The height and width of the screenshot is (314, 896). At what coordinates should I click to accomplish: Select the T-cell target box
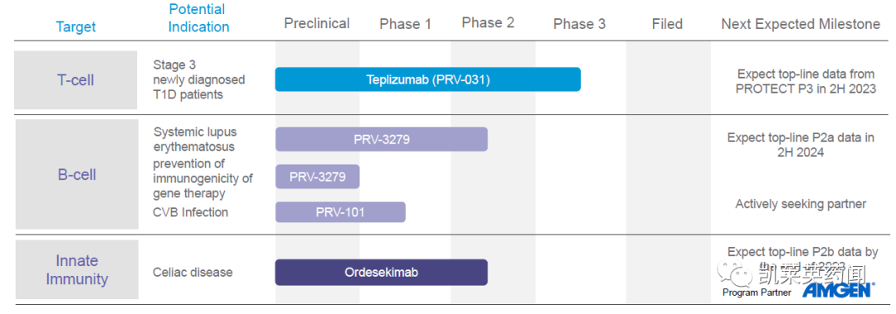[x=75, y=80]
